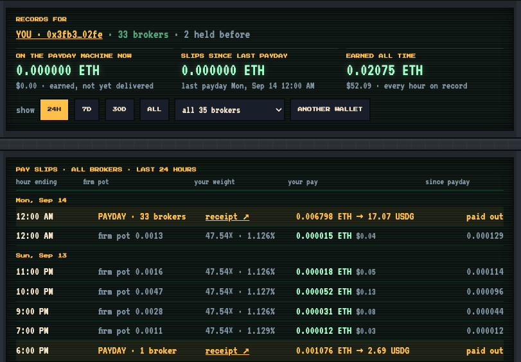Click firm pot 0.0011 in 7:00 PM row

point(130,331)
